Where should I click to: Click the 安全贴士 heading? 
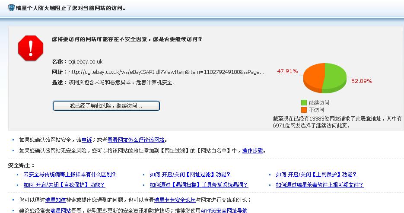tap(21, 165)
